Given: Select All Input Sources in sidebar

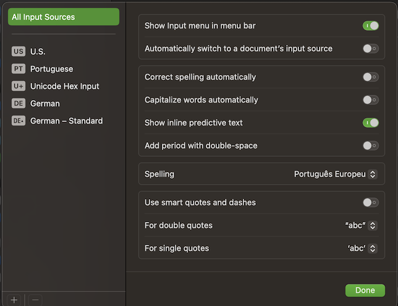Looking at the screenshot, I should coord(64,17).
